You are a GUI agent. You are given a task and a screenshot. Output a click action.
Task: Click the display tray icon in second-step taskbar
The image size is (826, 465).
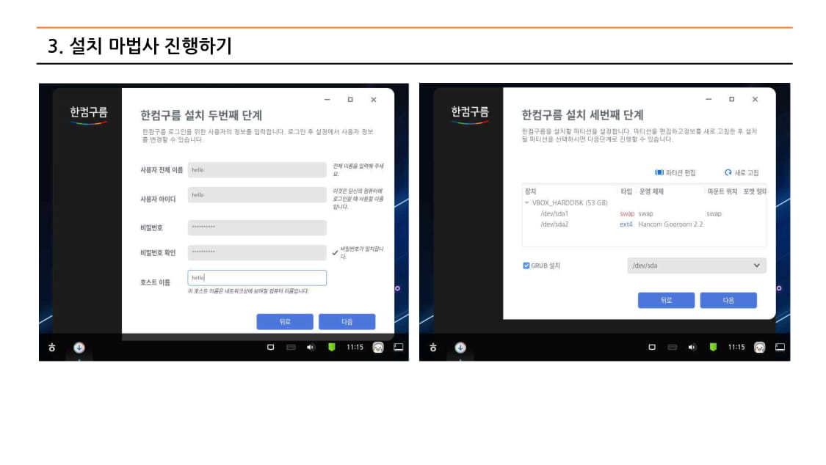pyautogui.click(x=270, y=347)
